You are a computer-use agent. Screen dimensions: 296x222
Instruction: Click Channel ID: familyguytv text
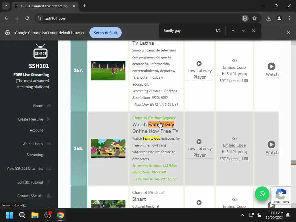[154, 118]
